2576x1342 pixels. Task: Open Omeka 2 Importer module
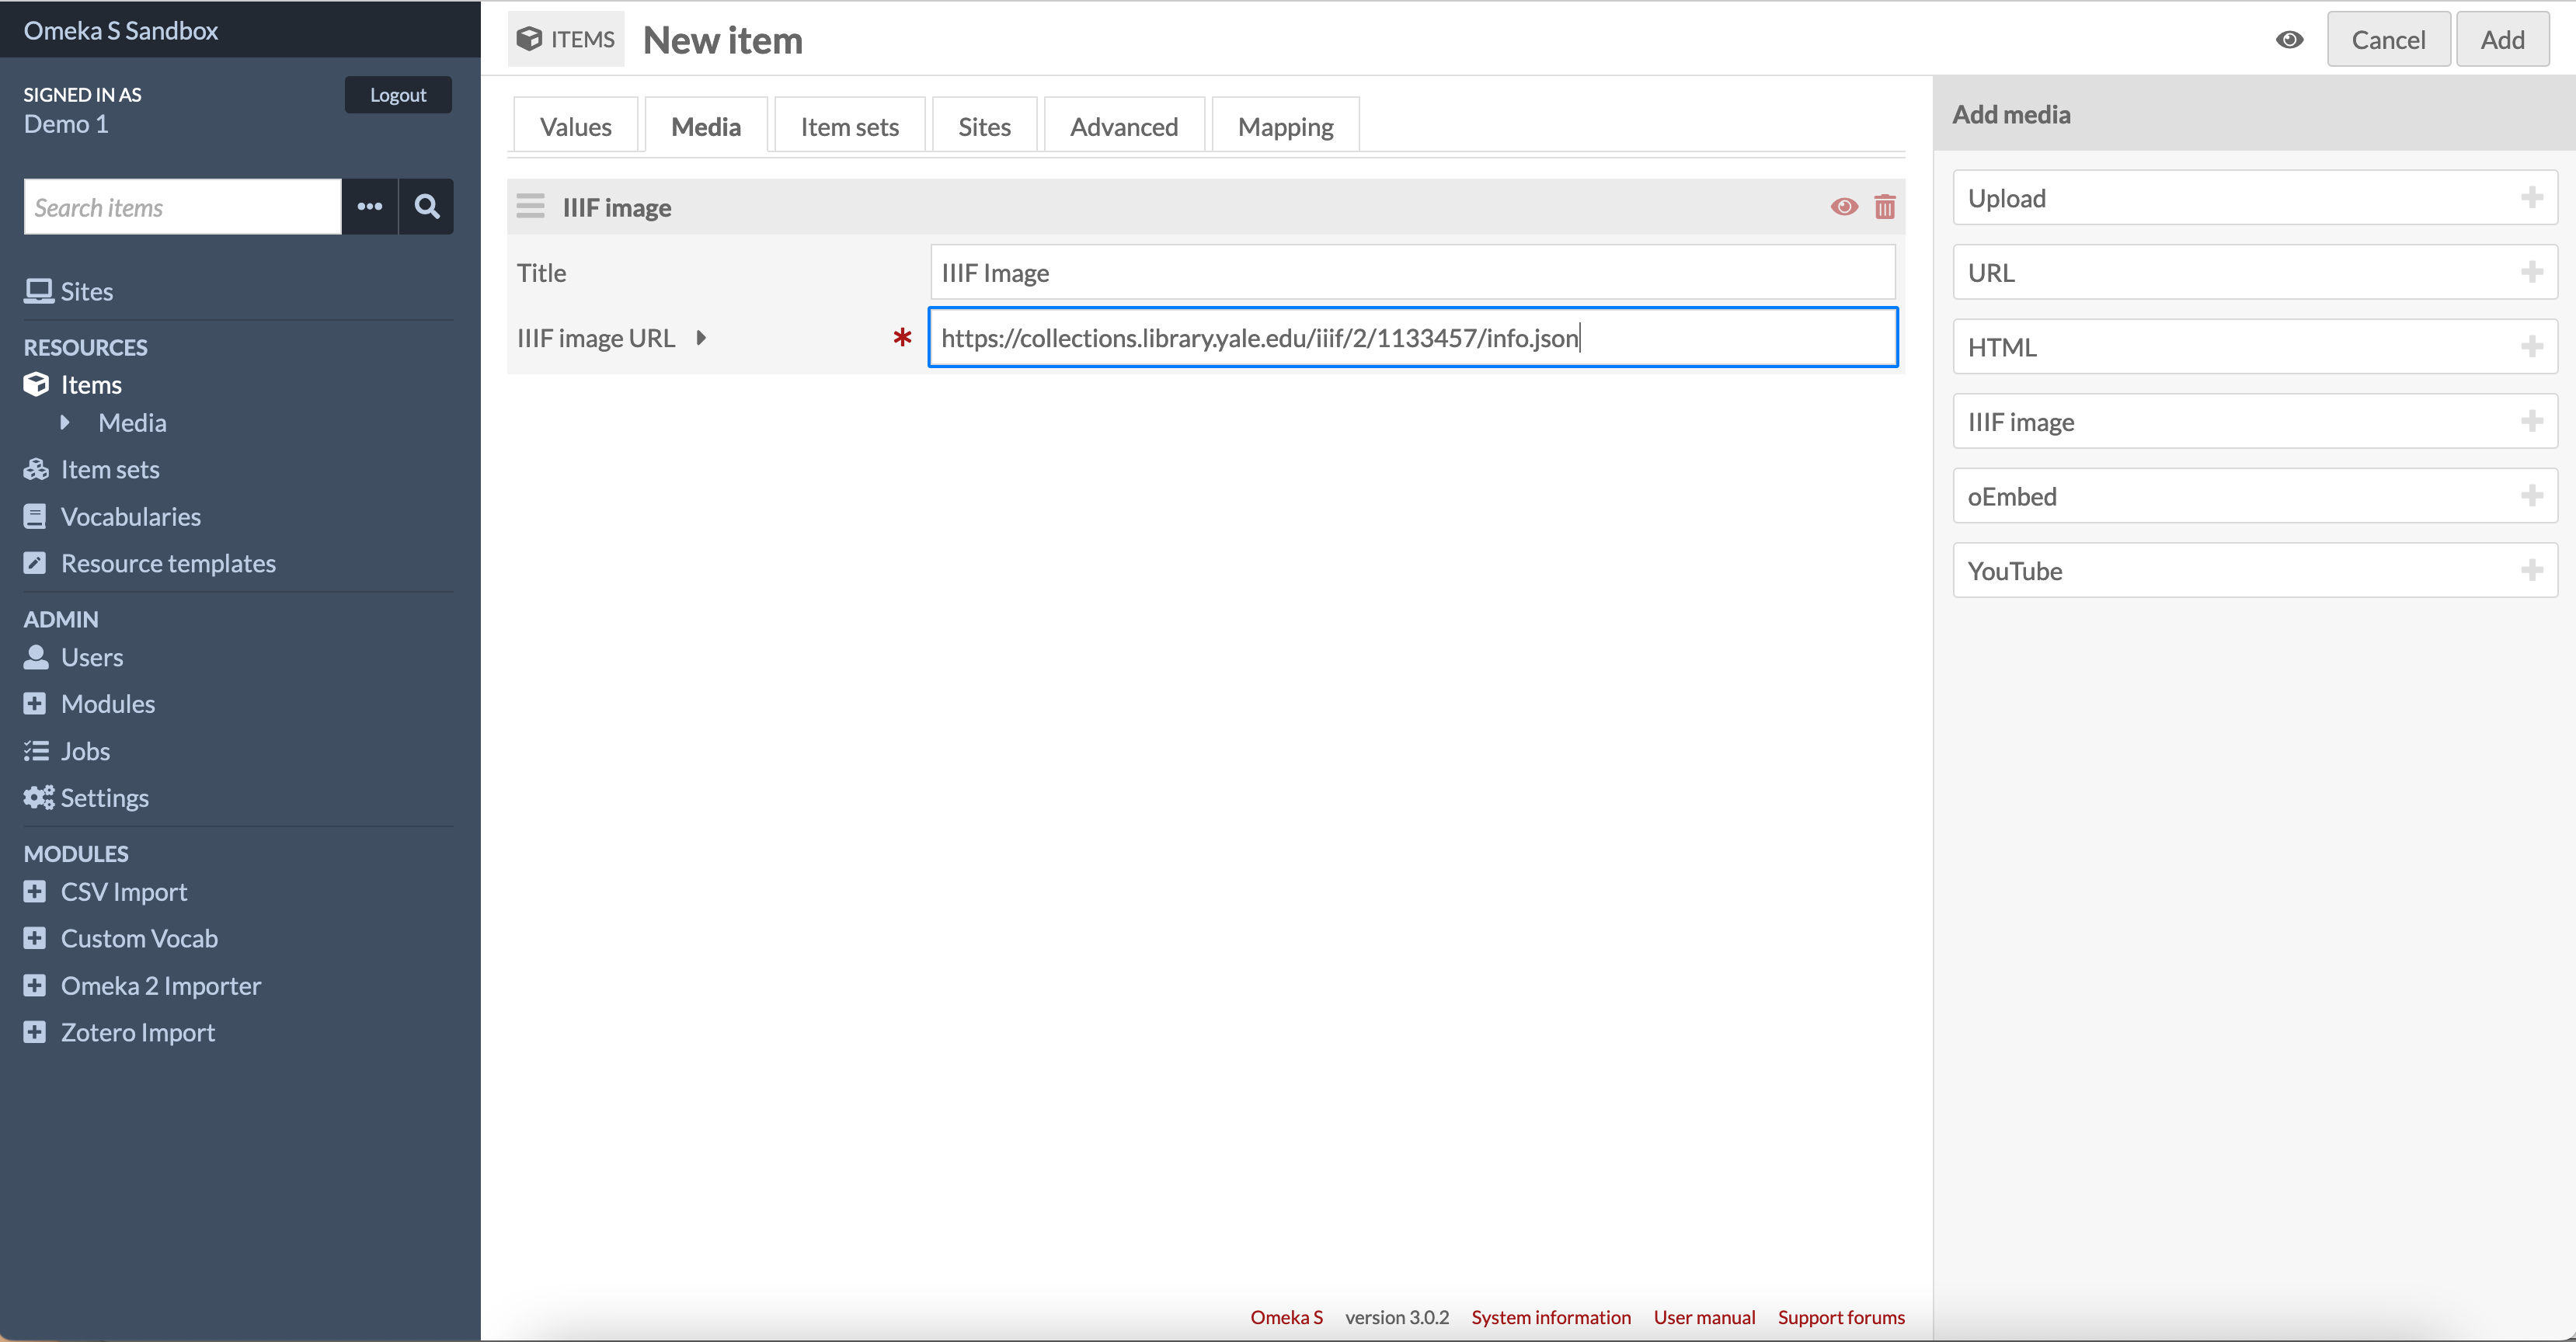click(x=143, y=985)
